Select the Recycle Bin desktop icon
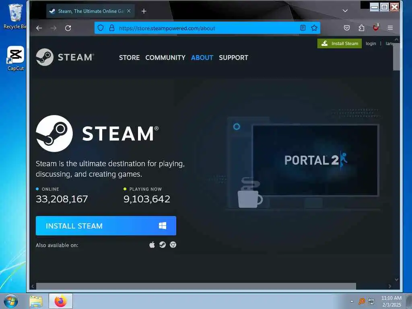This screenshot has height=309, width=412. (x=15, y=16)
